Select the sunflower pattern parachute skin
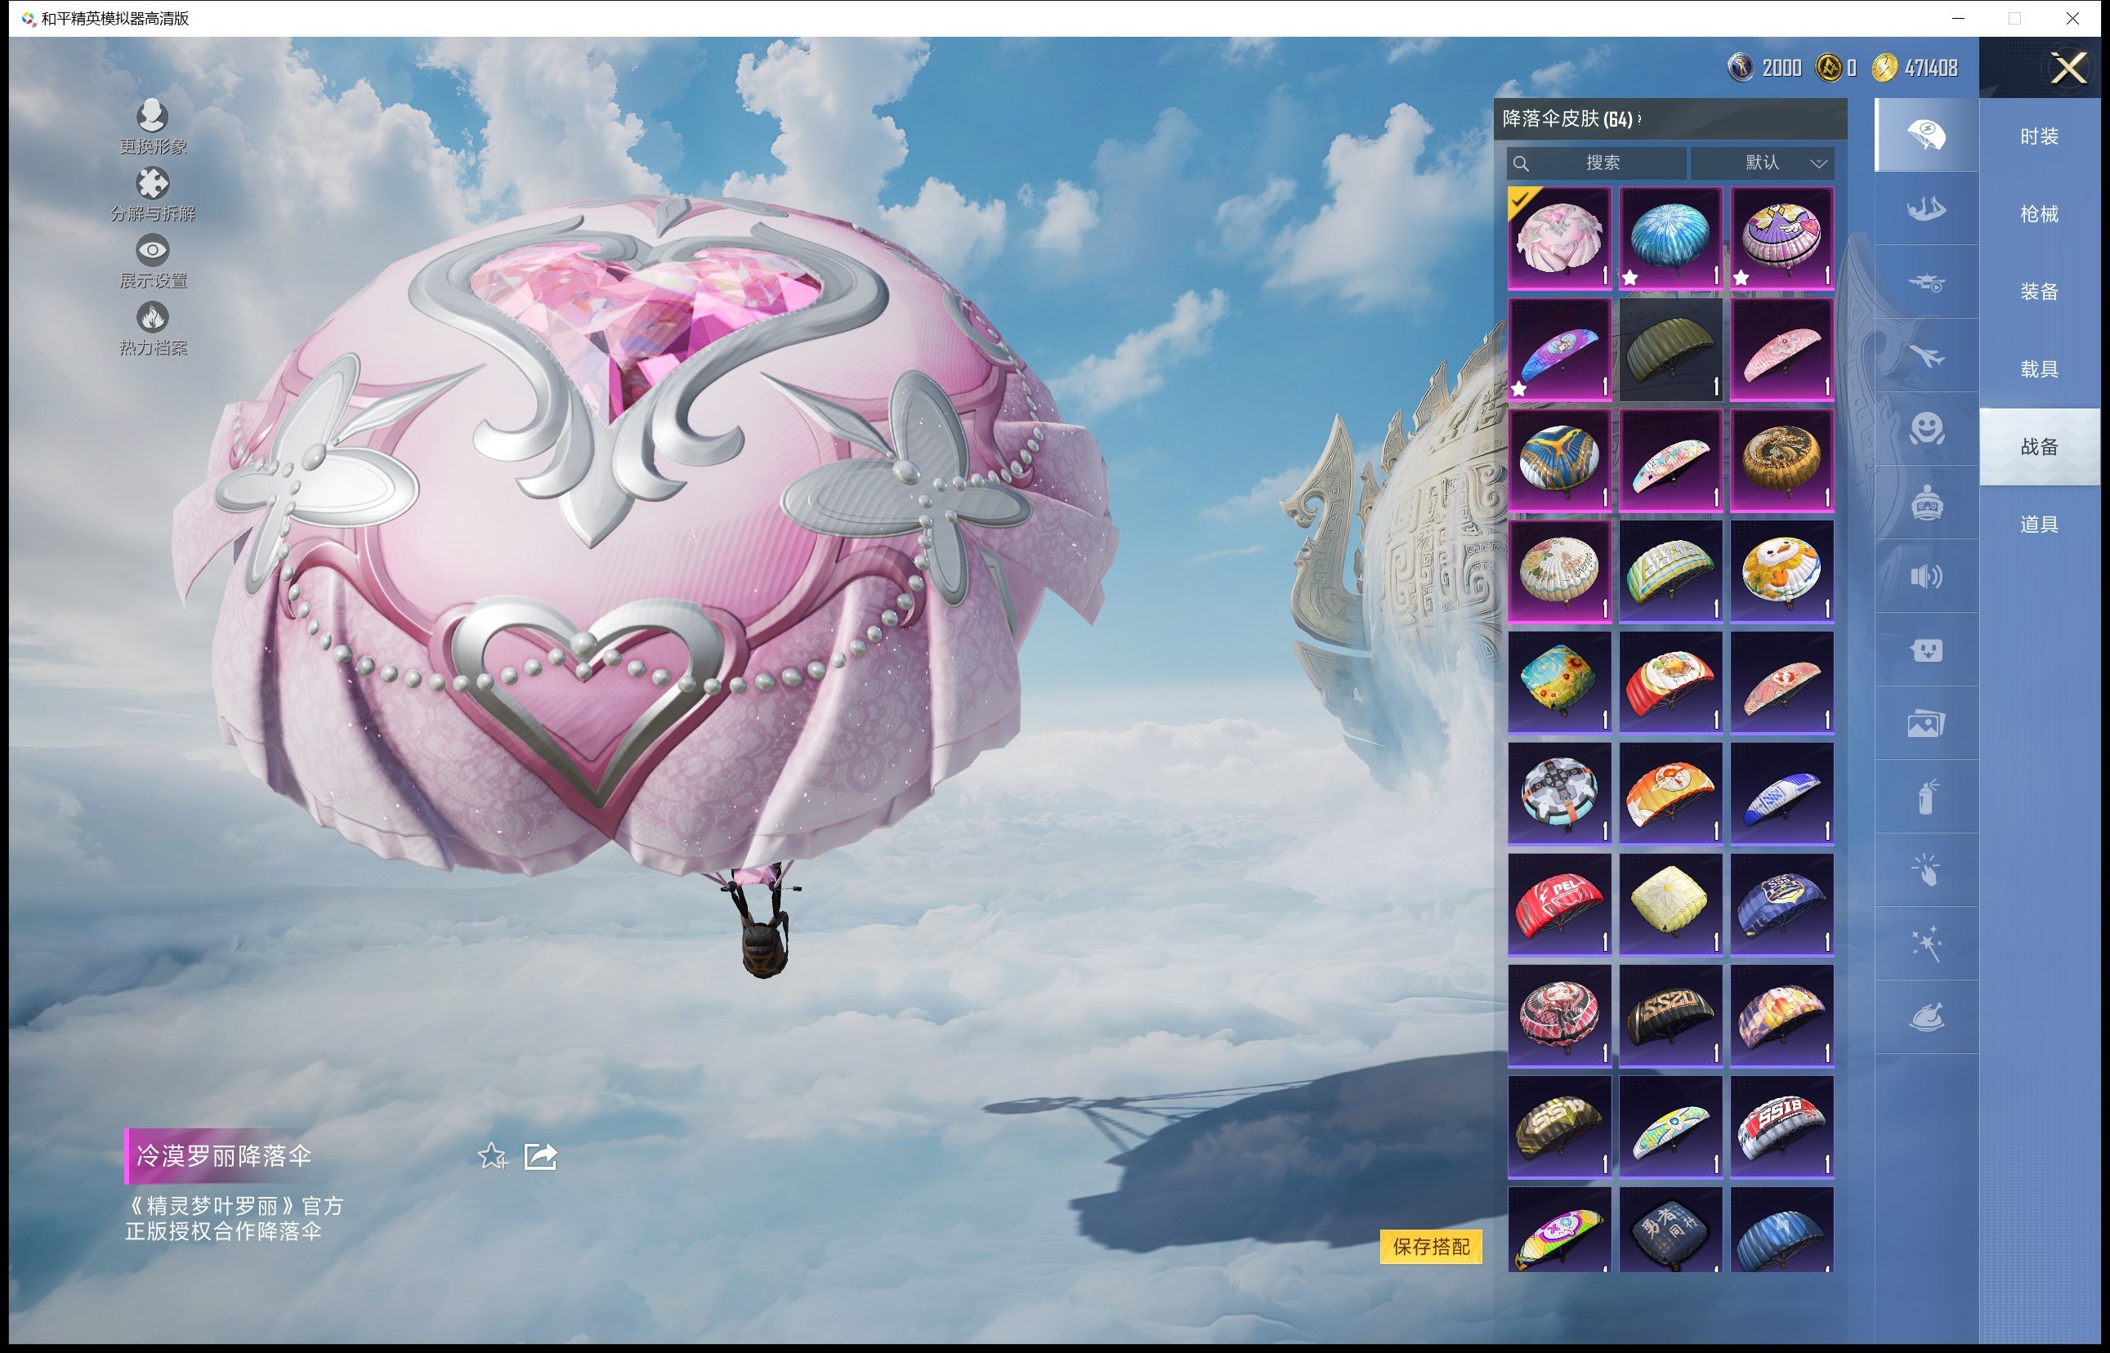The image size is (2110, 1353). [1559, 681]
